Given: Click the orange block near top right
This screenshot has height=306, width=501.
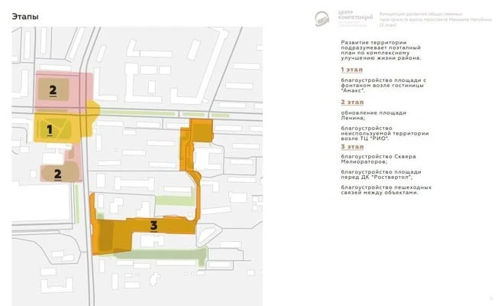Looking at the screenshot, I should click(202, 130).
